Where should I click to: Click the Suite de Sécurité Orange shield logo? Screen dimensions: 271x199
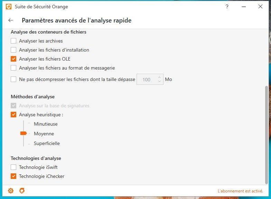(9, 7)
